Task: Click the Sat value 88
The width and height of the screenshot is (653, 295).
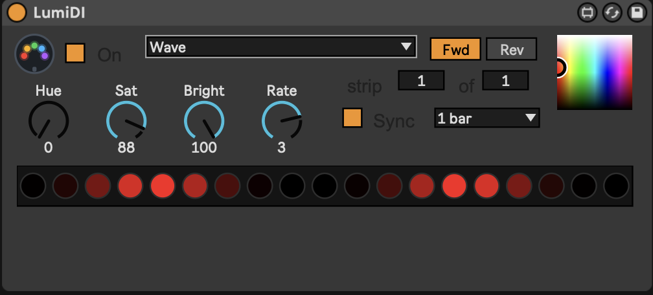Action: (126, 147)
